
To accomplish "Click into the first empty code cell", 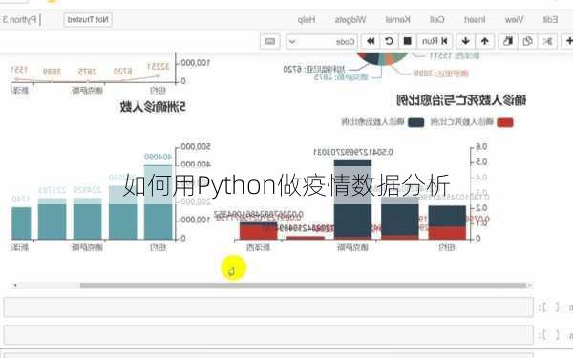I will (268, 306).
